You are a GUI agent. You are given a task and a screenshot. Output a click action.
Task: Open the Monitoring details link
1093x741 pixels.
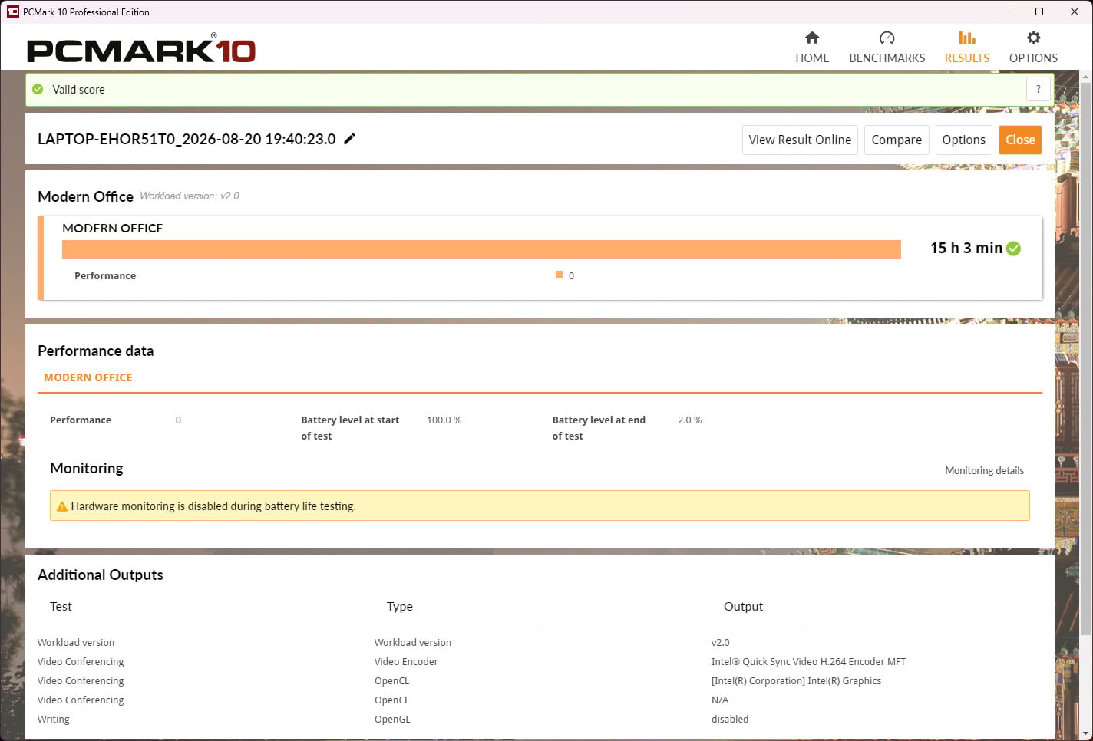pyautogui.click(x=984, y=470)
